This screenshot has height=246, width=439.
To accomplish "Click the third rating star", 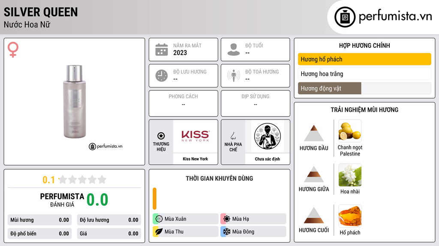I will click(82, 179).
